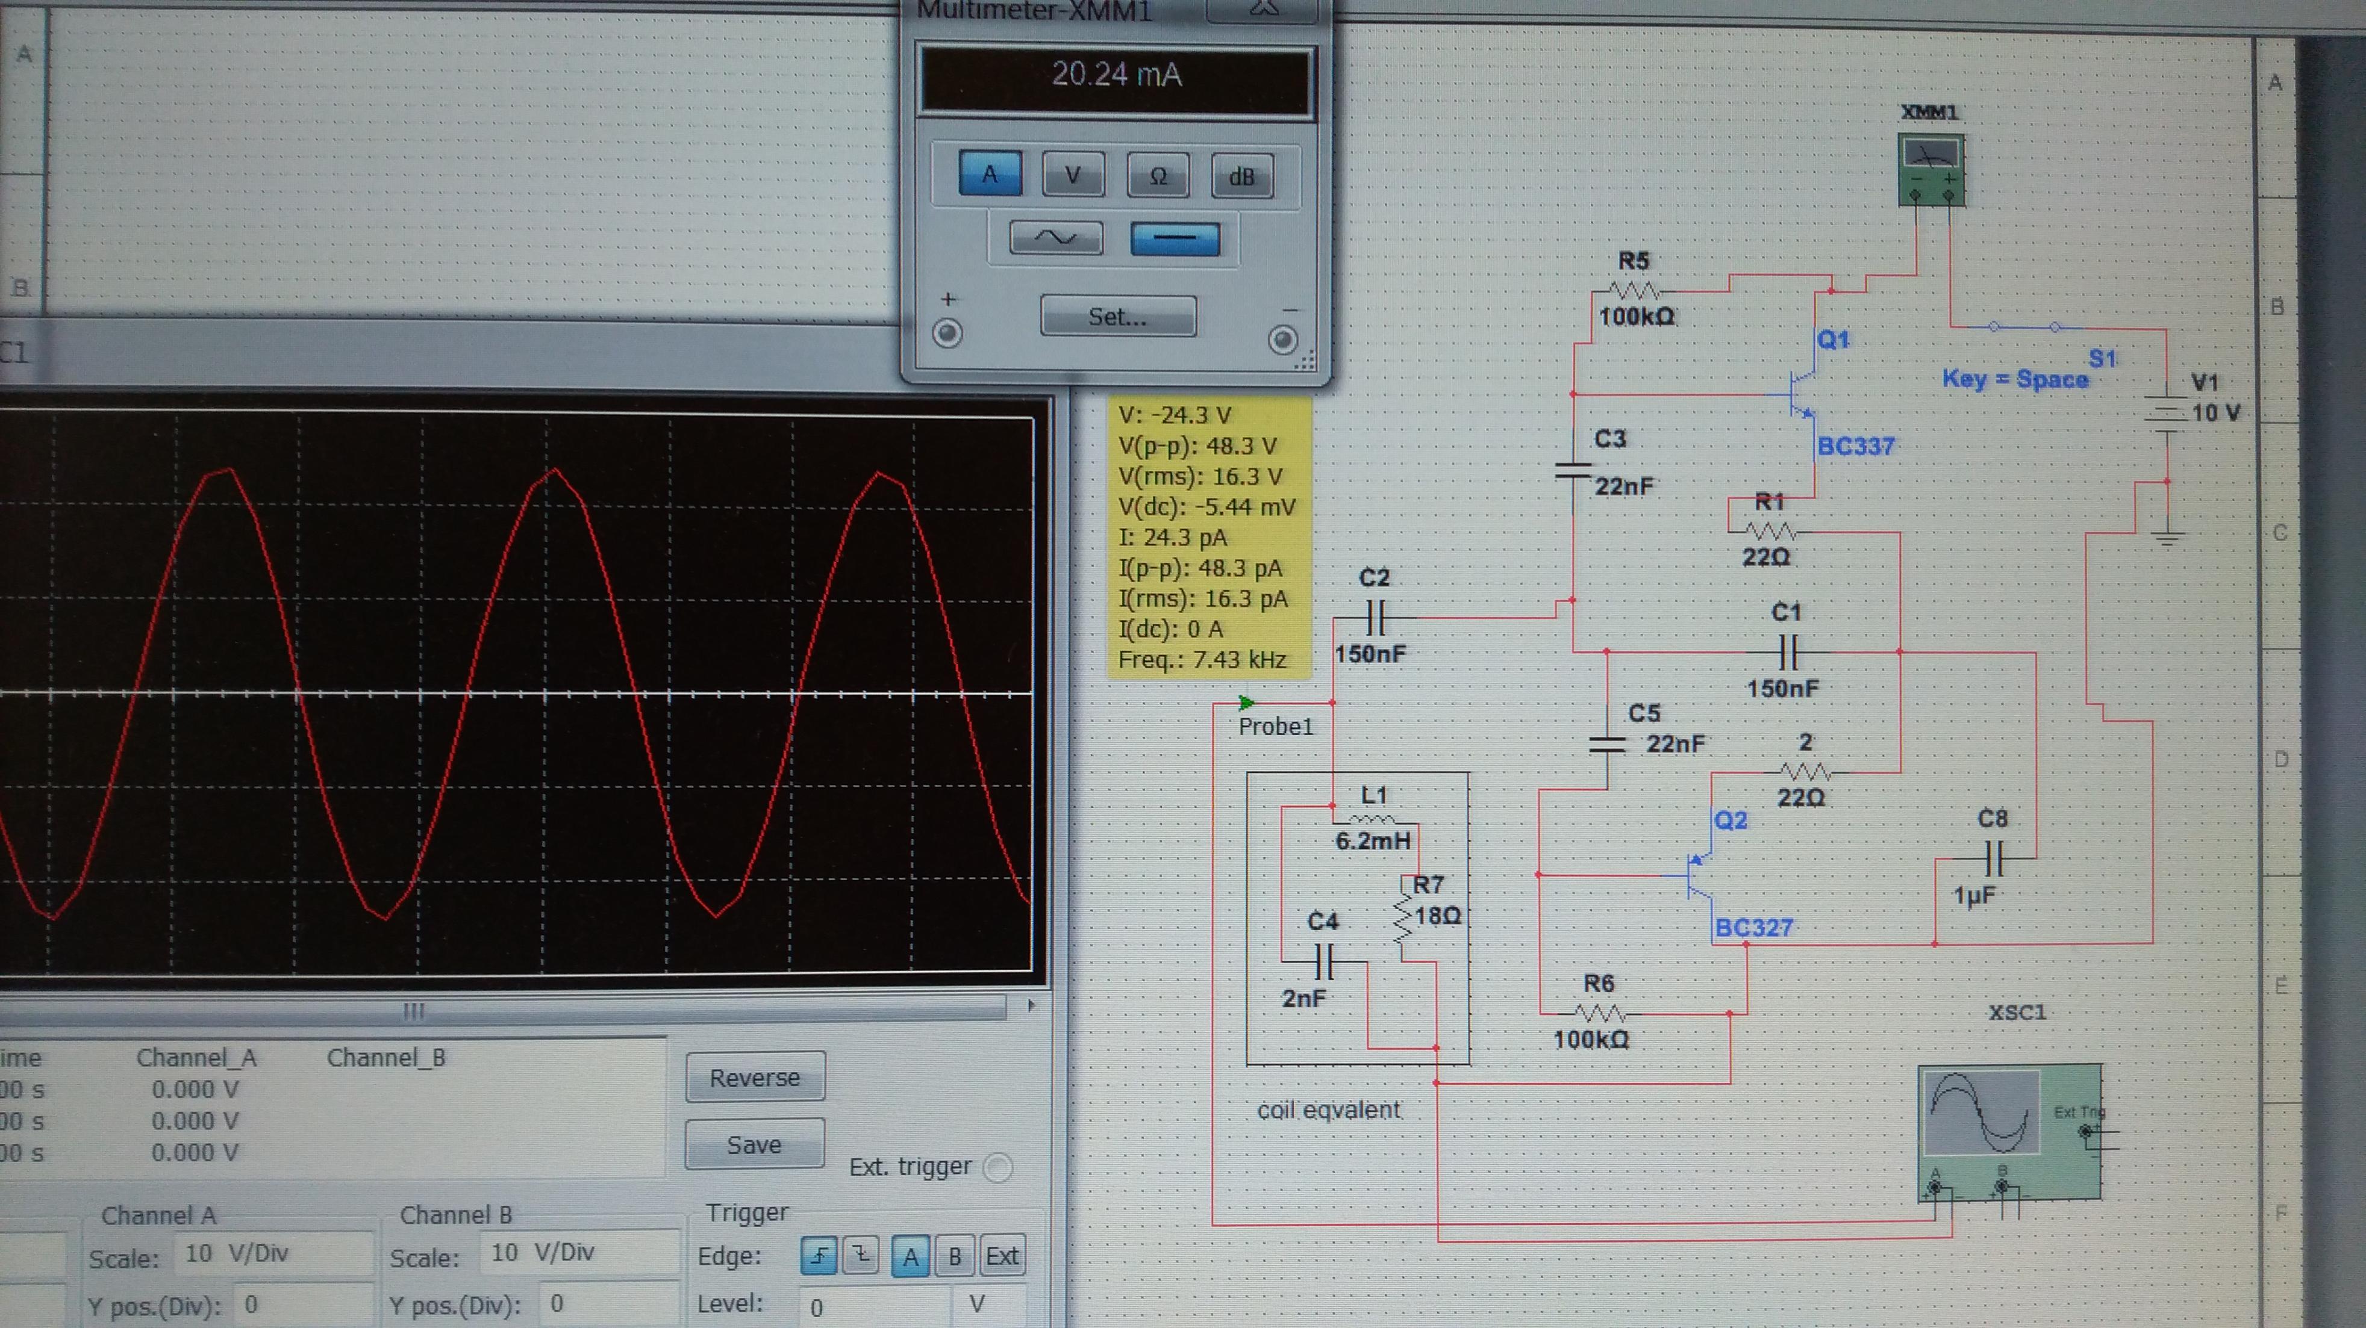Select falling edge trigger icon
The height and width of the screenshot is (1328, 2366).
coord(861,1256)
